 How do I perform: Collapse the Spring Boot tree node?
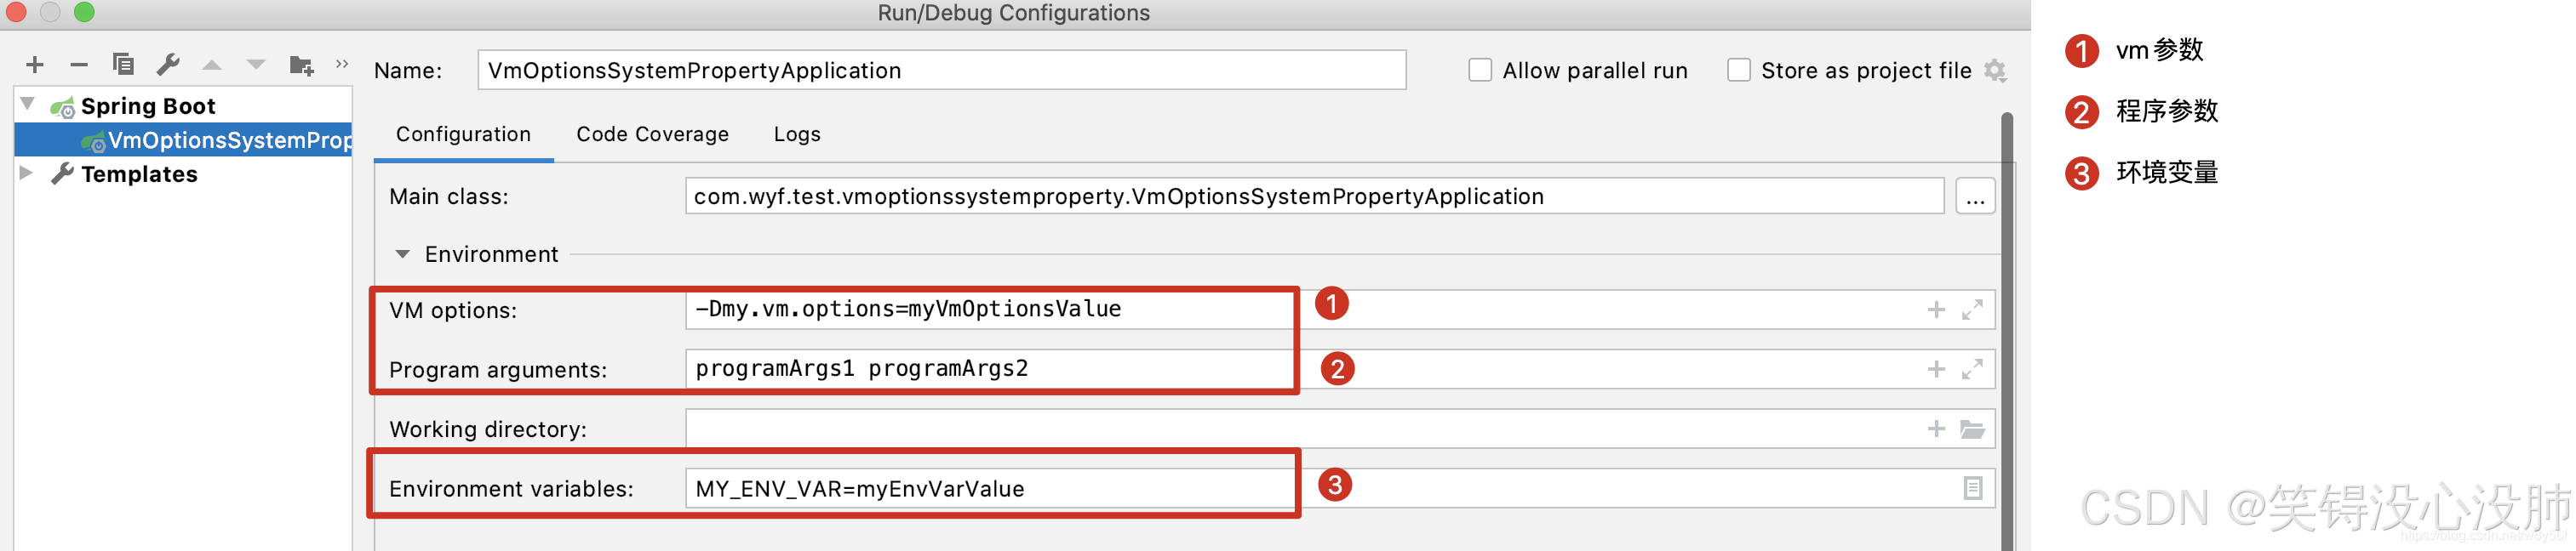pyautogui.click(x=28, y=104)
